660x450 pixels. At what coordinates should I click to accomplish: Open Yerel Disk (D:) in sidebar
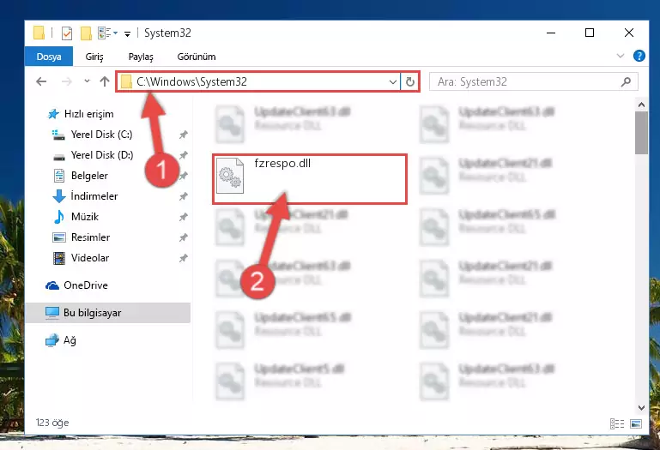(x=102, y=155)
